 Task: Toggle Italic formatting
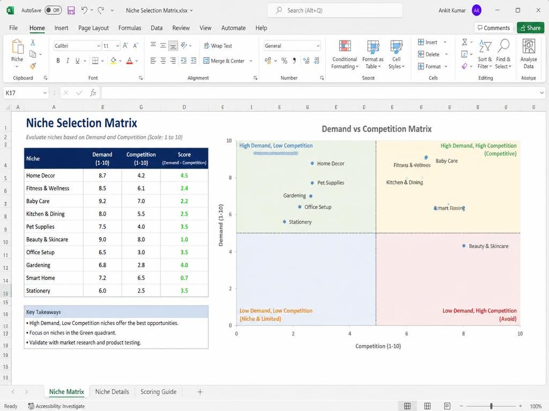tap(68, 61)
